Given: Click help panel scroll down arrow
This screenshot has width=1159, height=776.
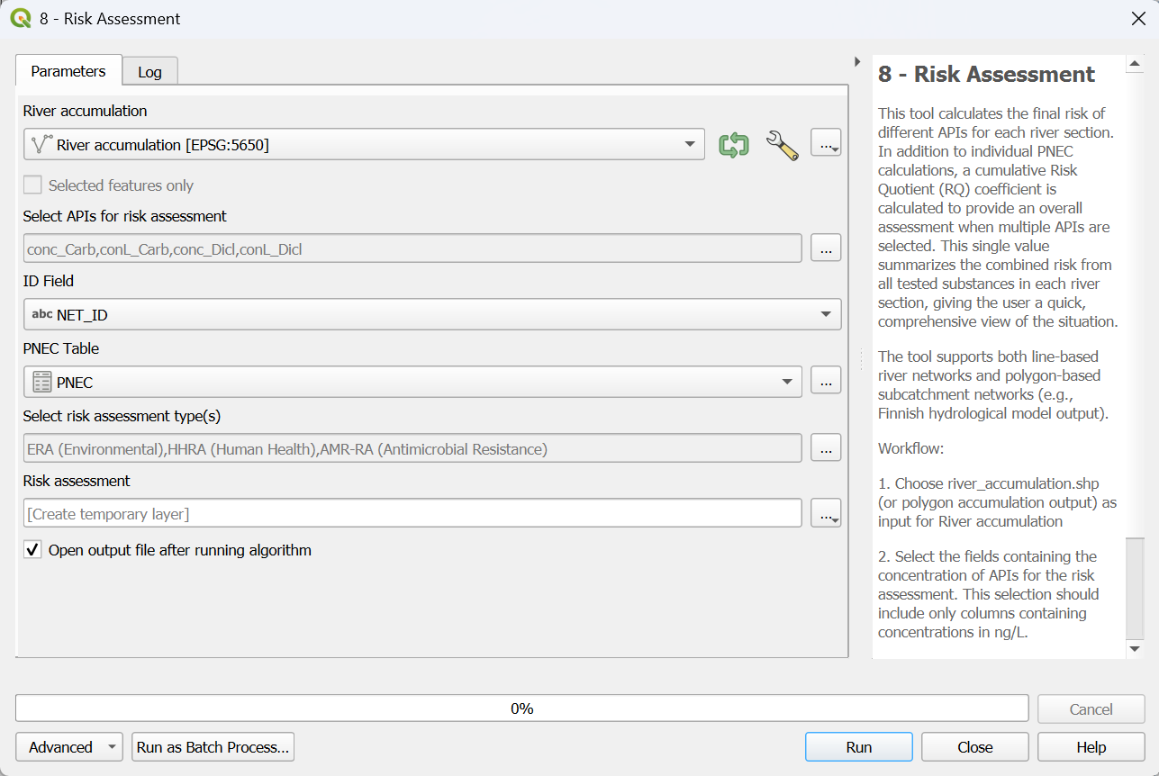Looking at the screenshot, I should pyautogui.click(x=1136, y=648).
